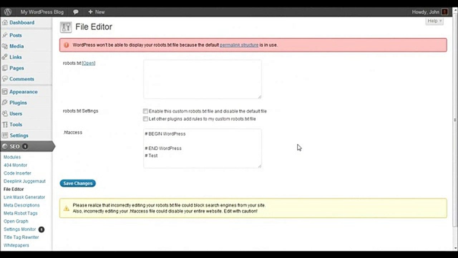This screenshot has height=258, width=458.
Task: Click the Media icon in sidebar
Action: 5,46
